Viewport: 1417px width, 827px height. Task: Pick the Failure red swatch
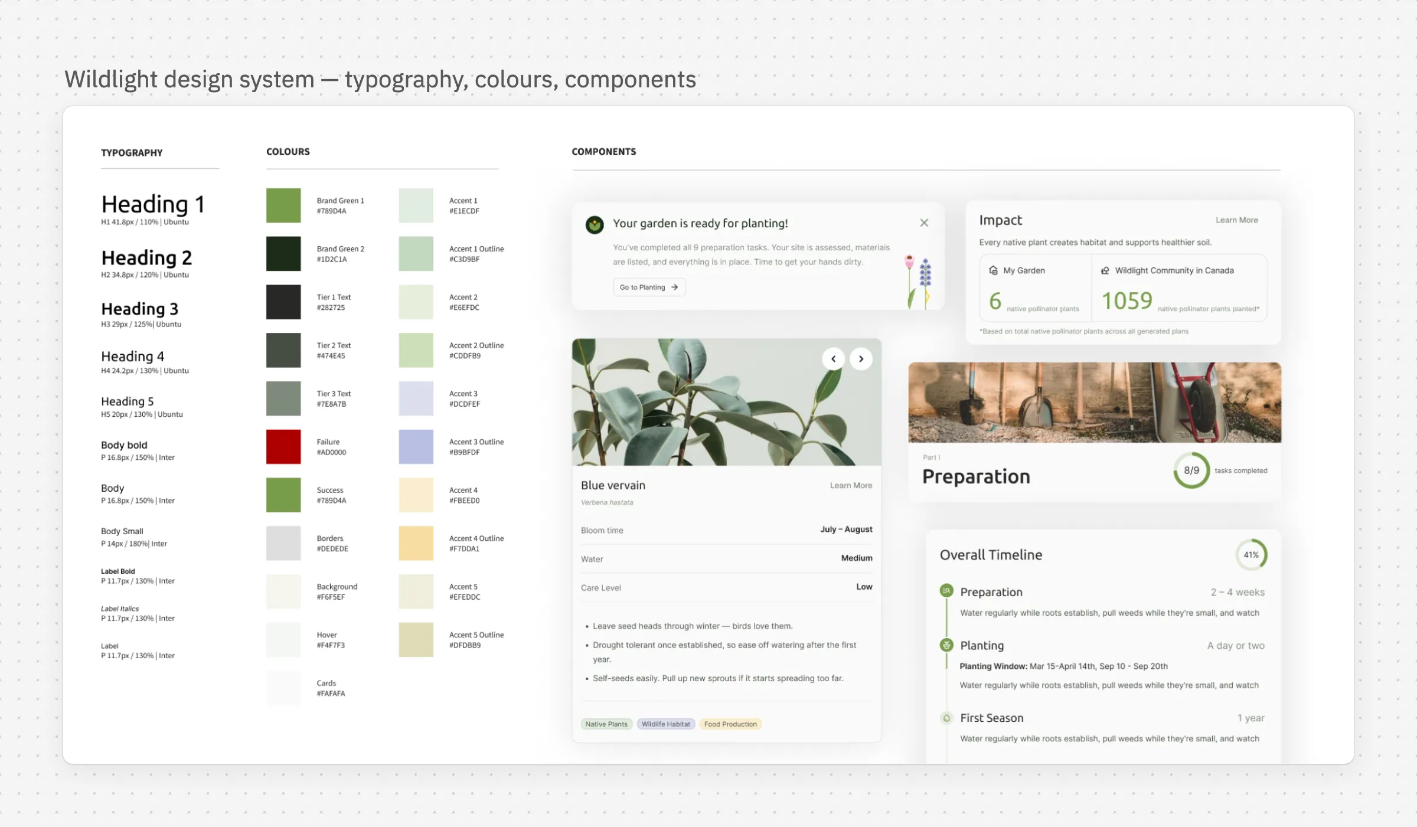pos(283,447)
